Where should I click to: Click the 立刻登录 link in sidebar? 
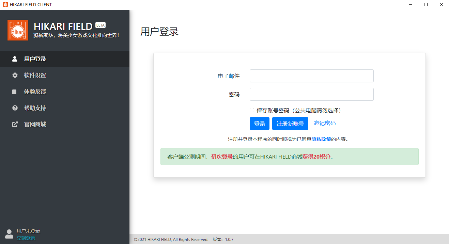click(26, 238)
